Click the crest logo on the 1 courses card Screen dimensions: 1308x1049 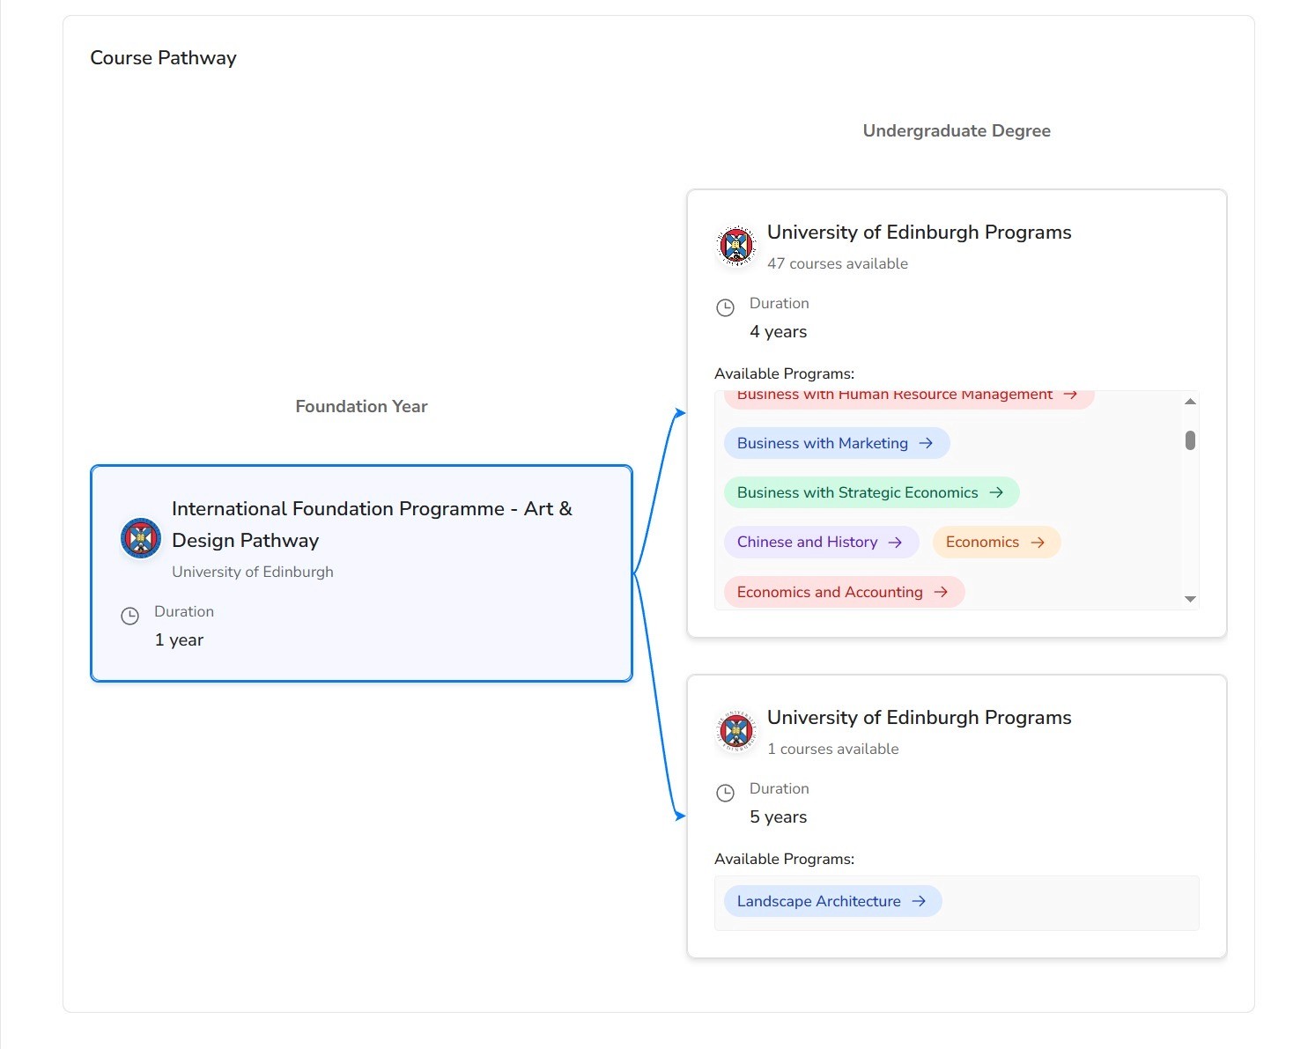(736, 731)
